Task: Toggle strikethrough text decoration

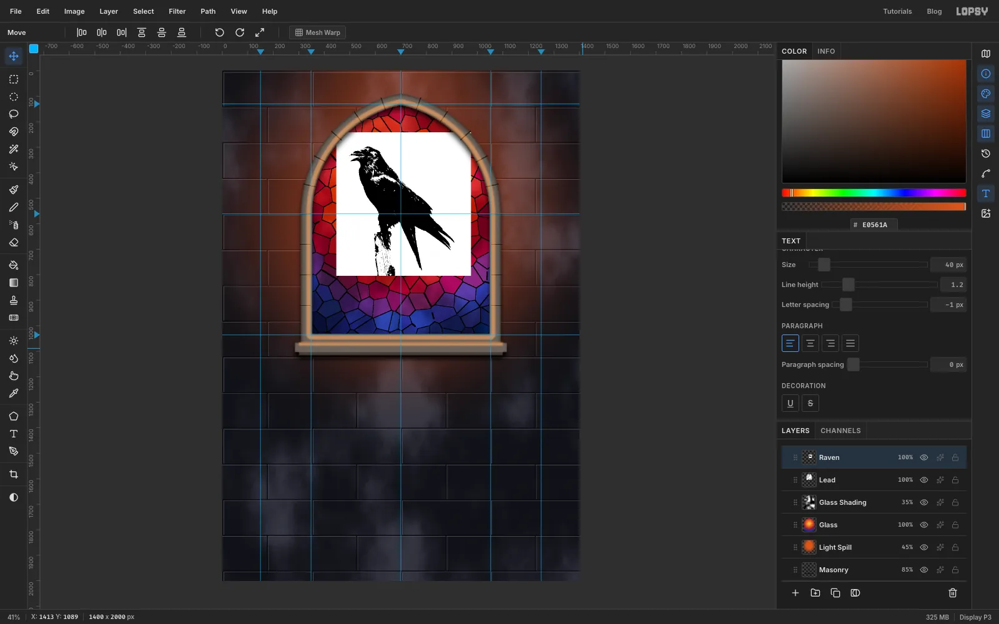Action: click(810, 403)
